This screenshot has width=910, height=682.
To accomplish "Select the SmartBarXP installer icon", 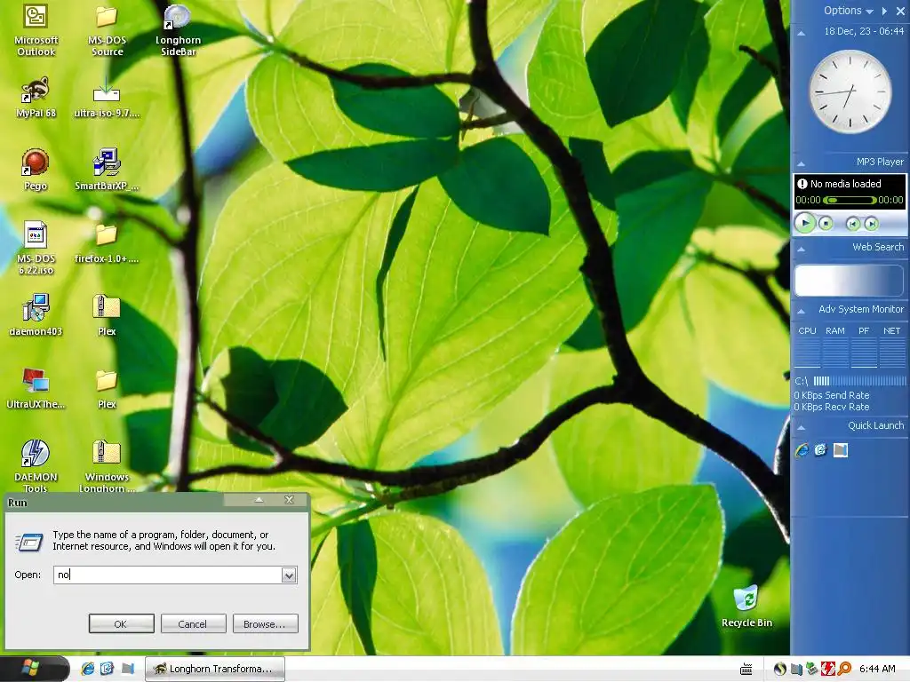I will [107, 170].
